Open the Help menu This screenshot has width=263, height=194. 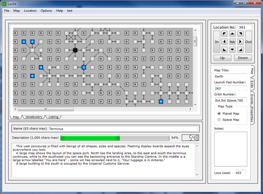tap(60, 11)
